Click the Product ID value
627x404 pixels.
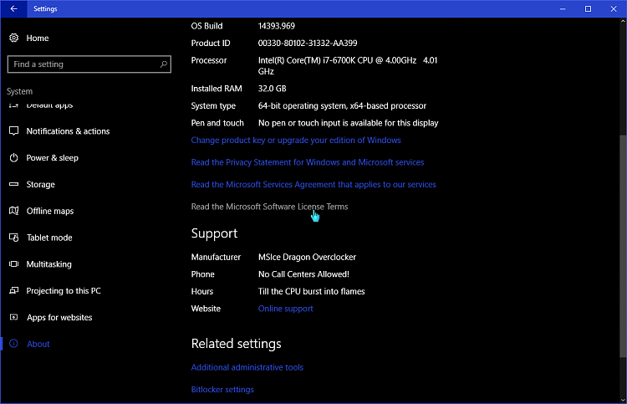pyautogui.click(x=308, y=43)
